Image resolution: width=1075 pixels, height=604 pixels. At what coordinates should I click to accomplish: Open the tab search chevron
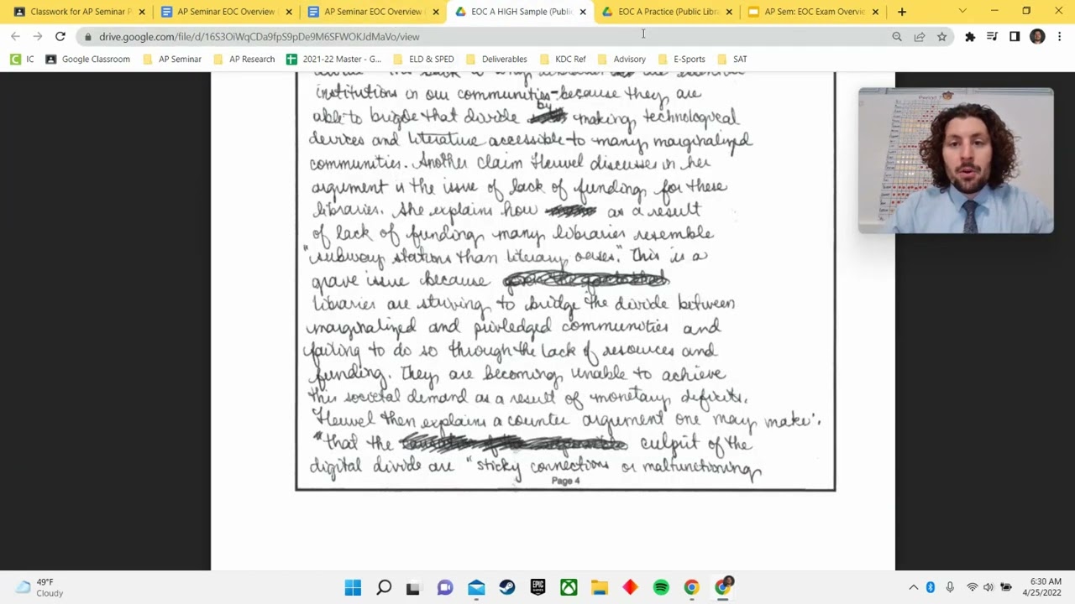962,12
